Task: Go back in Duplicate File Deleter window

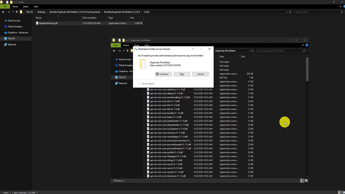Action: [114, 51]
